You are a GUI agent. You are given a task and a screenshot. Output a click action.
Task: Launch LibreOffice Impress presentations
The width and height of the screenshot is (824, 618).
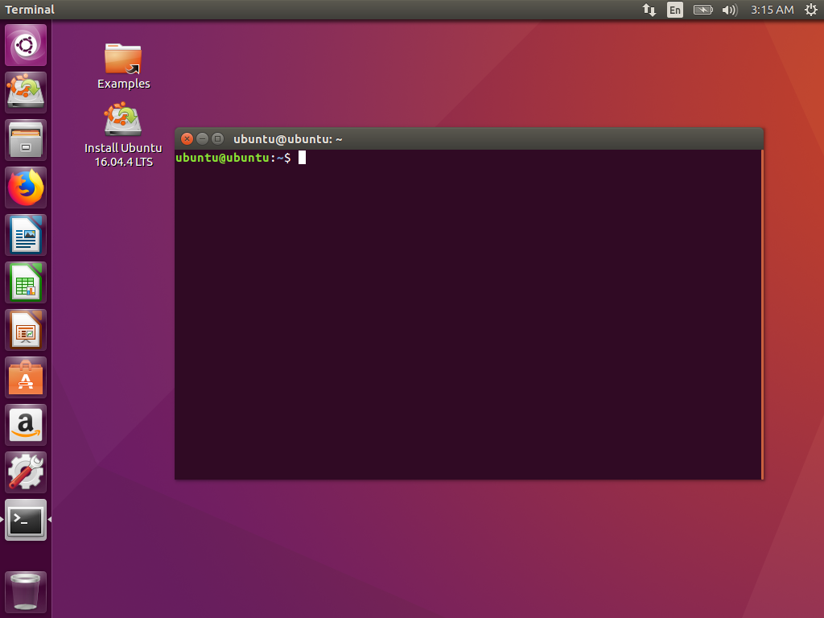point(25,329)
